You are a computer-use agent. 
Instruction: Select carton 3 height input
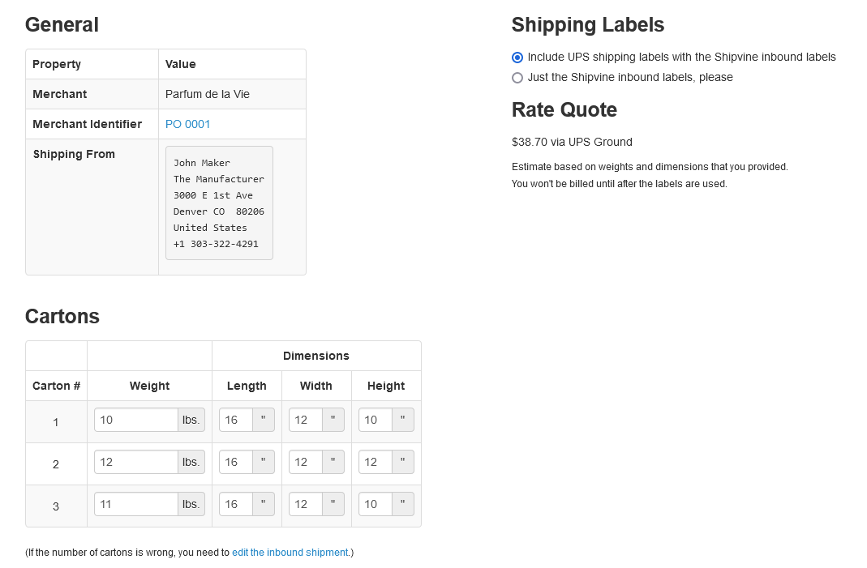[376, 504]
